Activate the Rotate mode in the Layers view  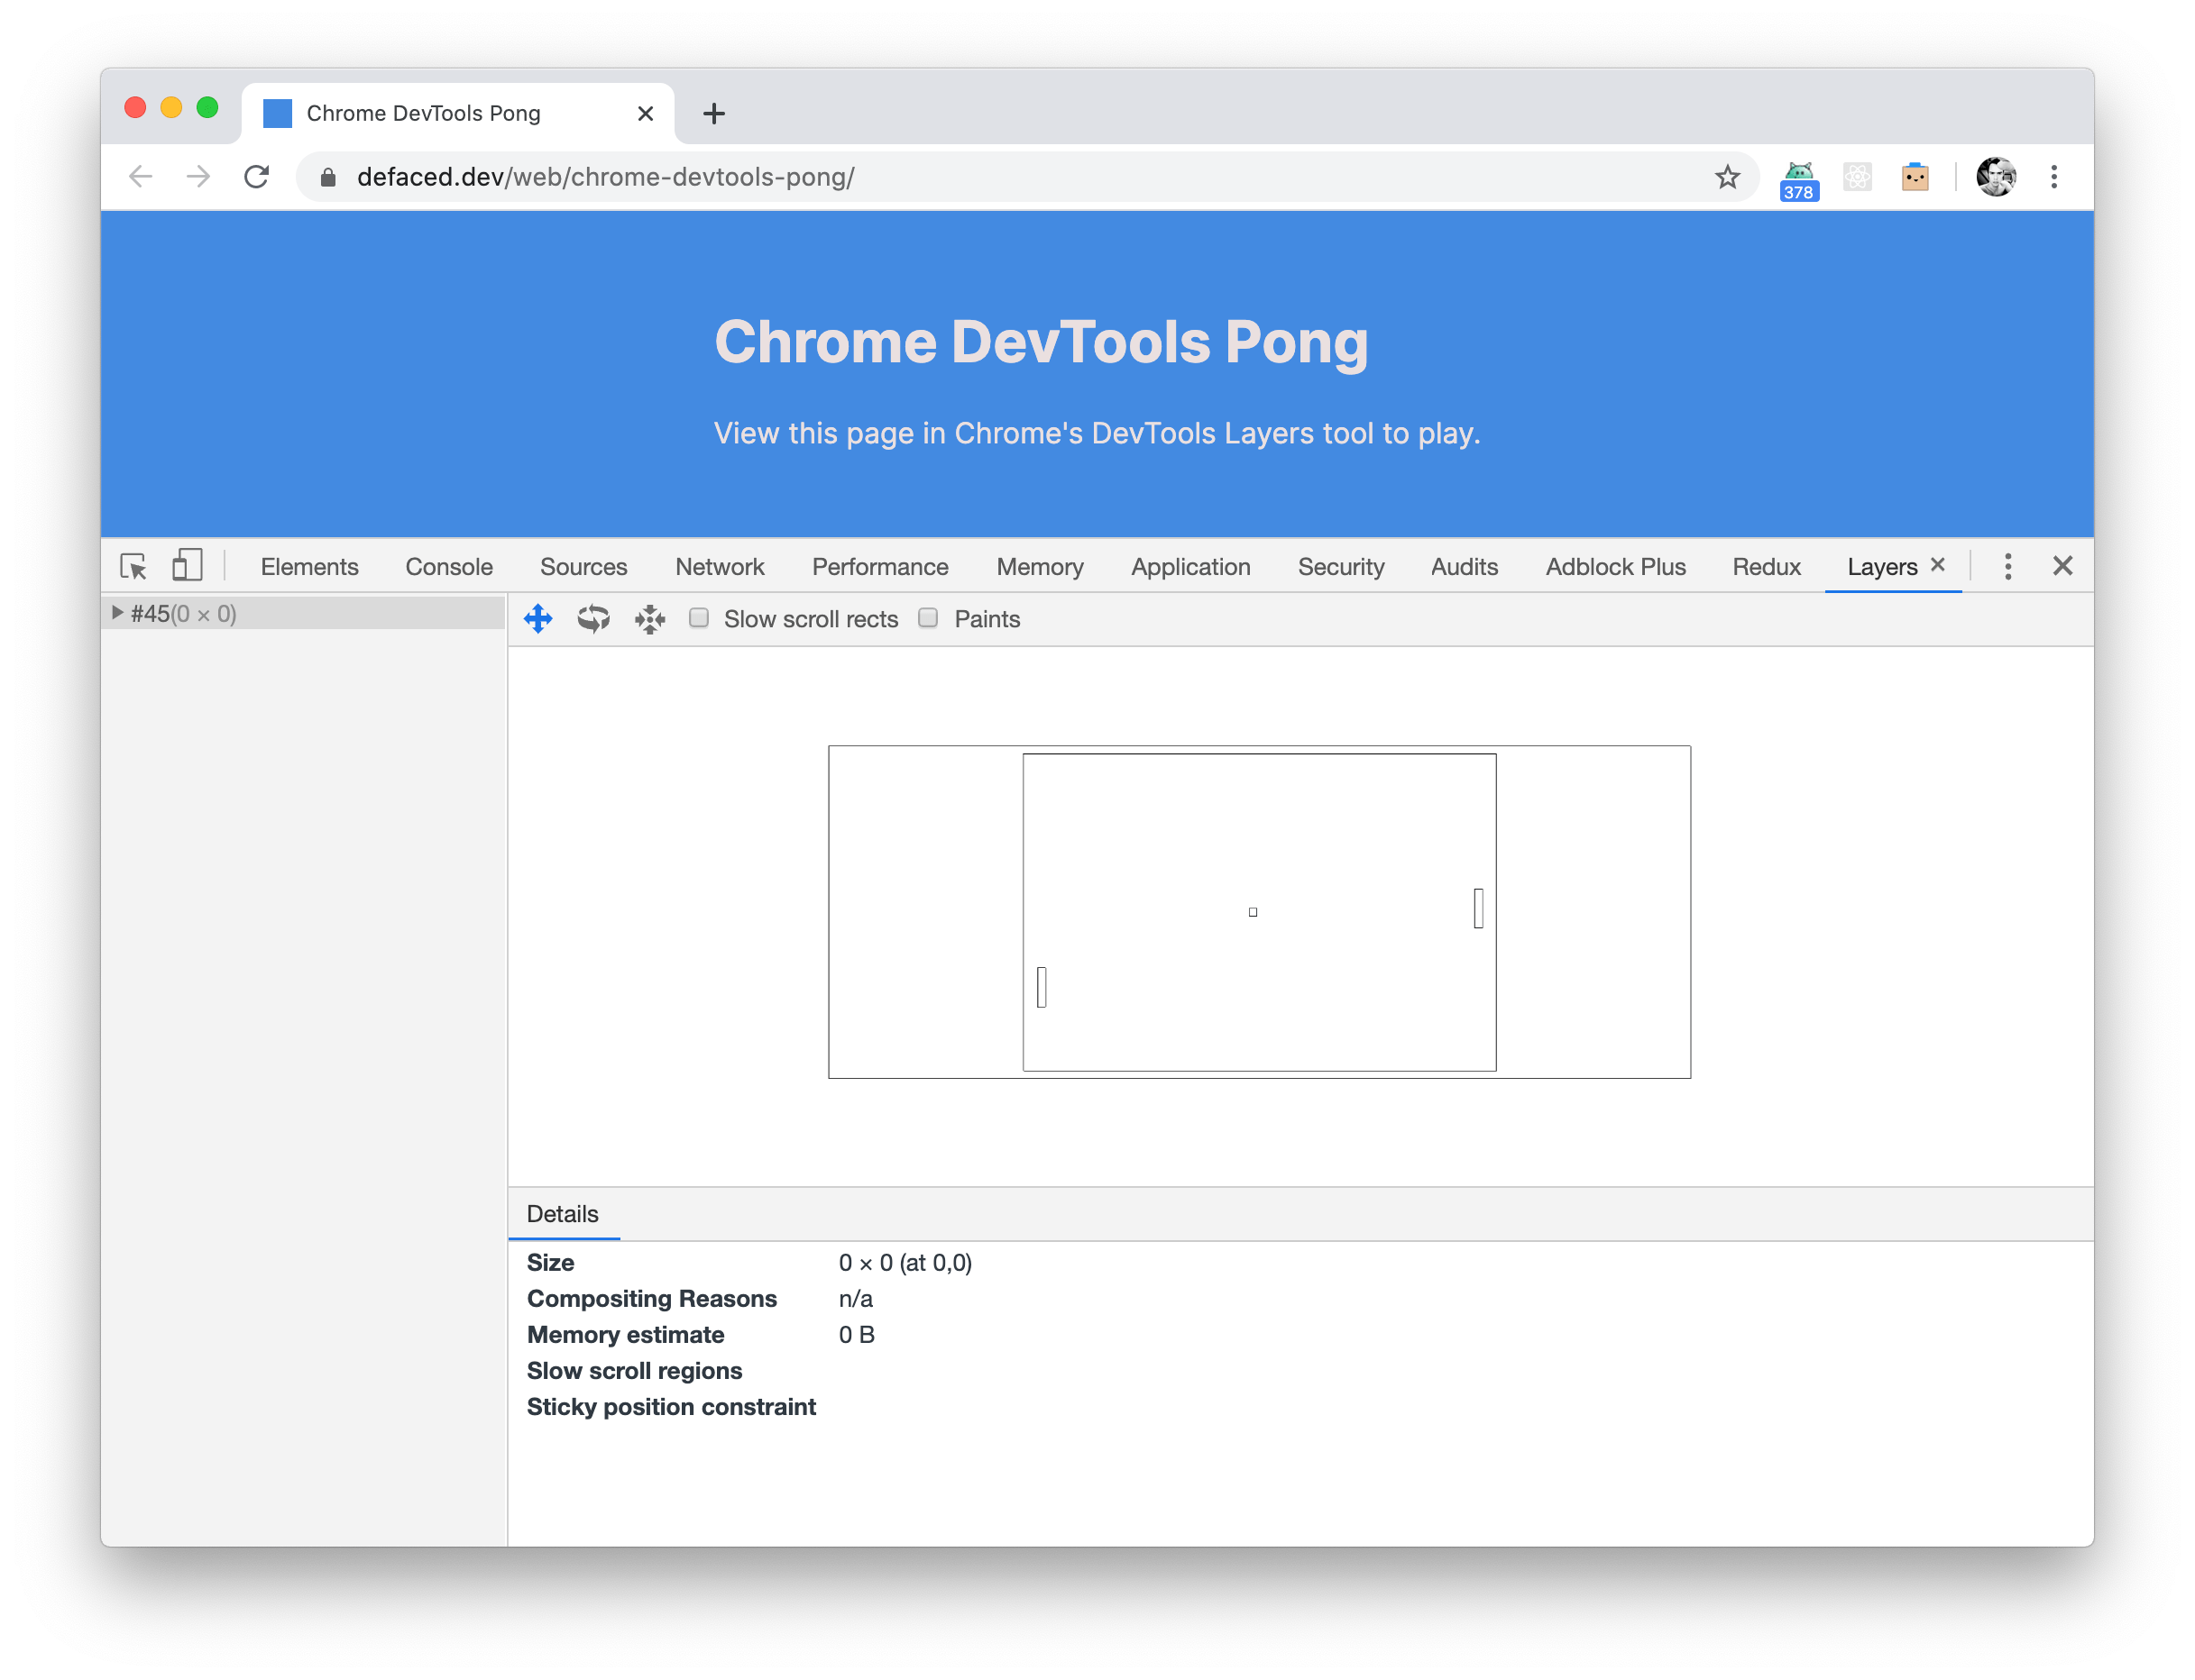pos(593,619)
